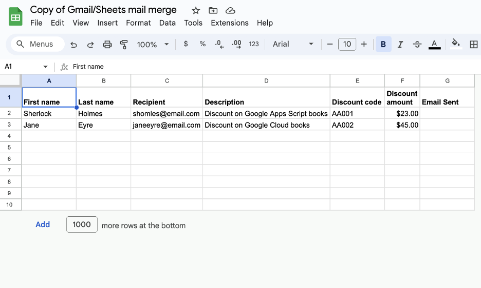Format as currency with dollar icon

186,44
